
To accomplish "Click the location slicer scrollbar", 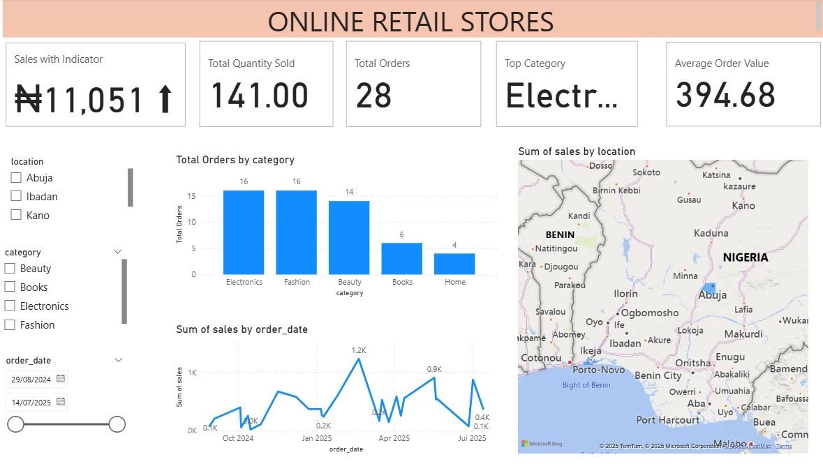I will coord(131,188).
